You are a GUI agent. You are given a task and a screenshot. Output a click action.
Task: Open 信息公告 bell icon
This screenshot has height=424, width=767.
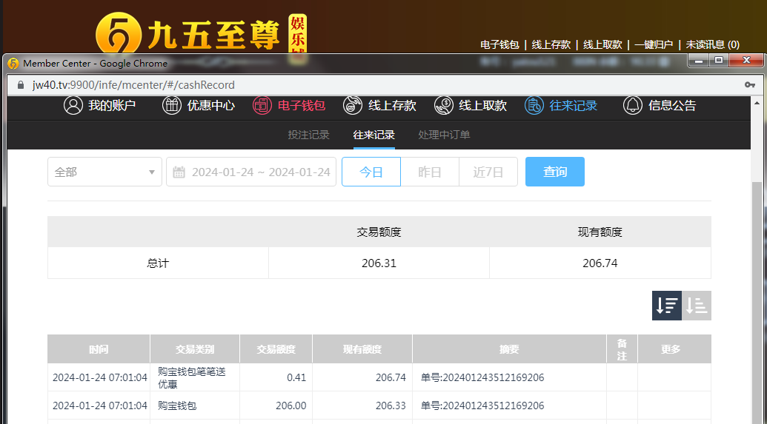[x=632, y=105]
